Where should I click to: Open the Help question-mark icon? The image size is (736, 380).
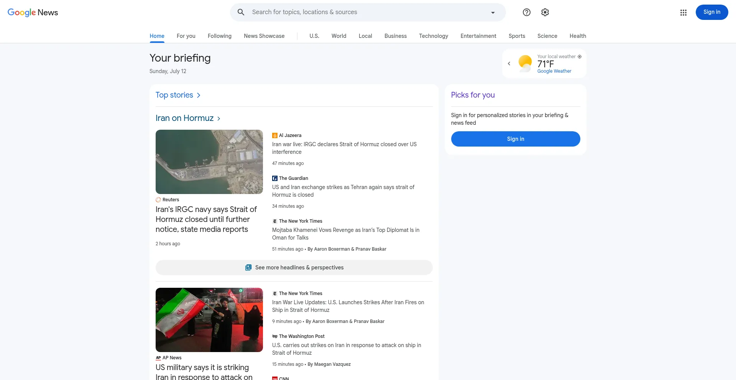(527, 12)
